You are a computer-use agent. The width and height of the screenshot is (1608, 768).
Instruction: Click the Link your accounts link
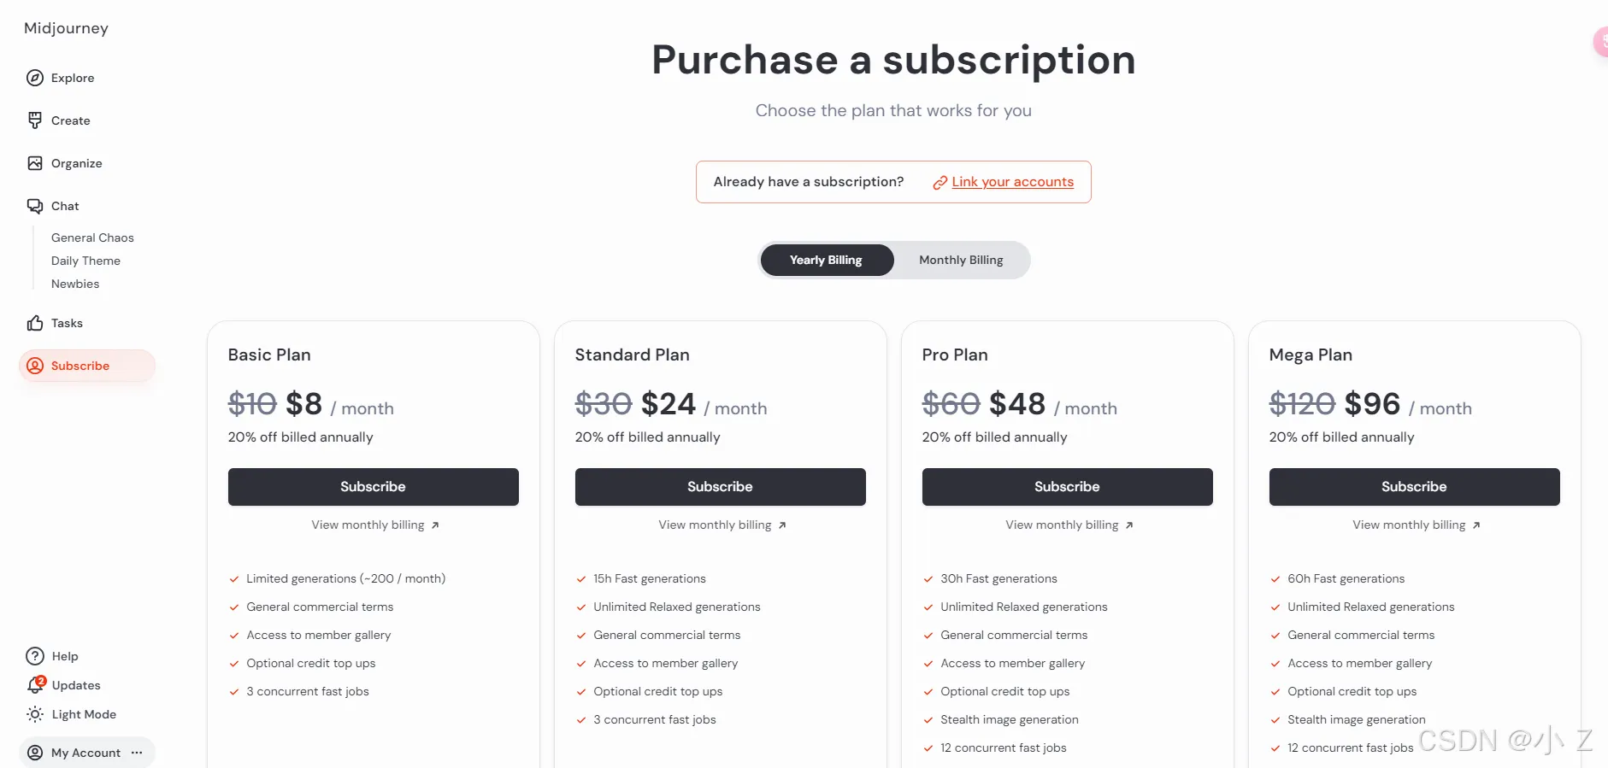tap(1012, 182)
